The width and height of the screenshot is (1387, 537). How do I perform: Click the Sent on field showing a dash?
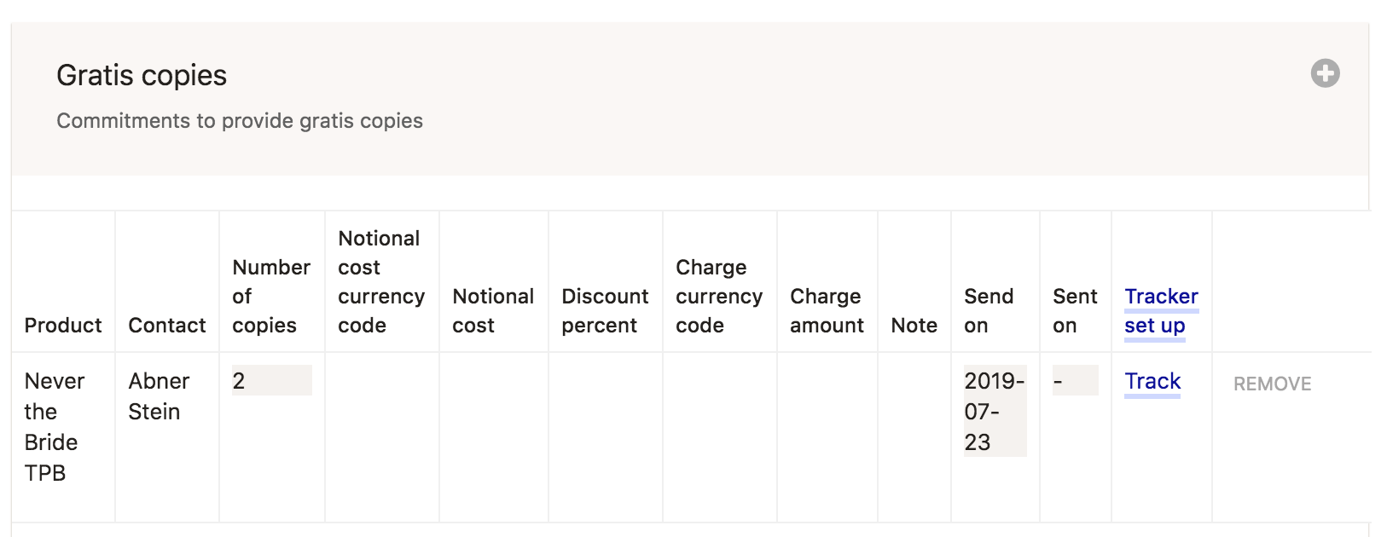coord(1075,381)
